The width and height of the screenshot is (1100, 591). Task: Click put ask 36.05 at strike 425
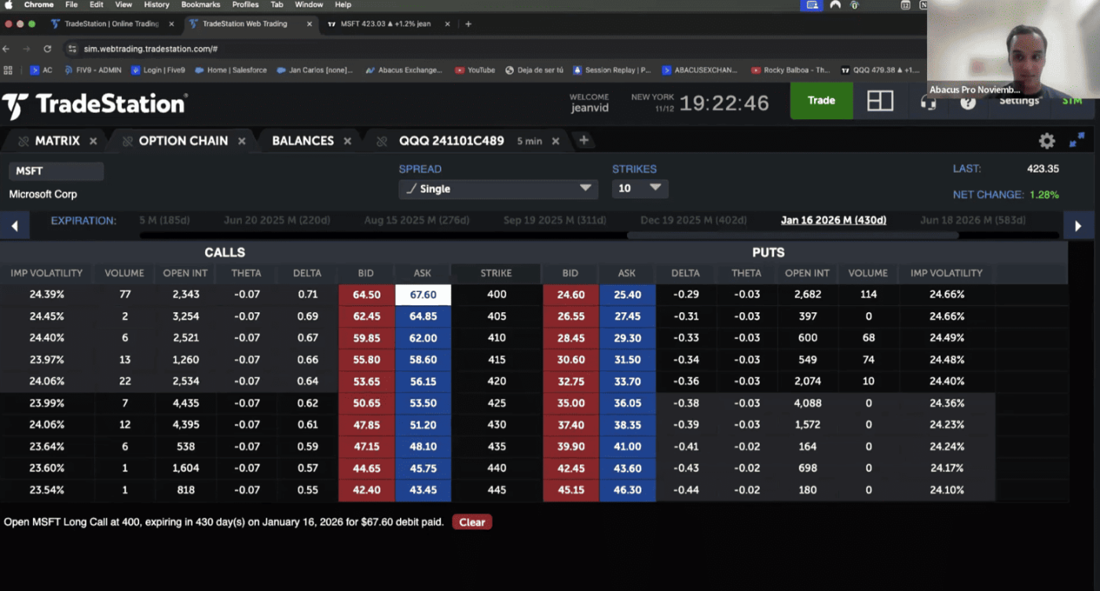pos(627,403)
